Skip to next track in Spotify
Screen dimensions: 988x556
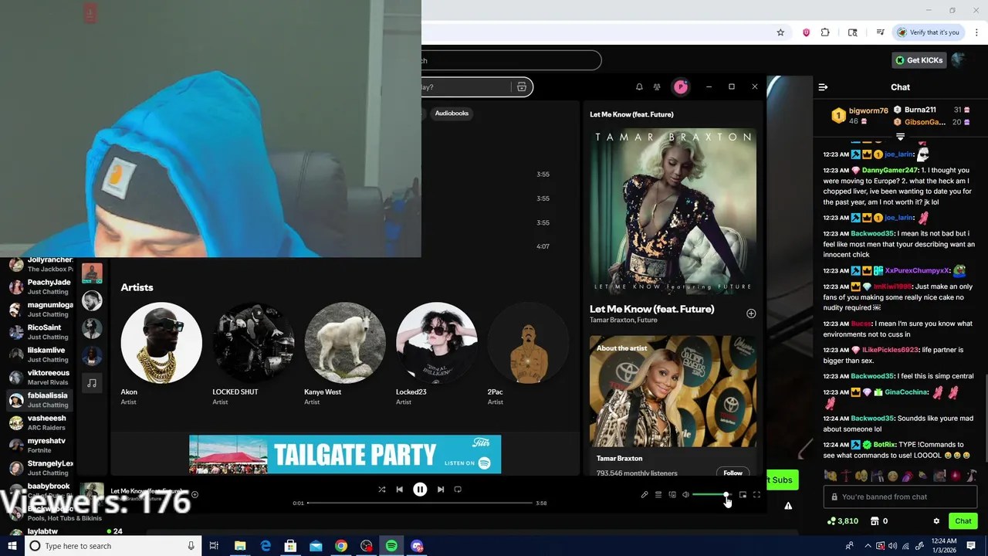[x=441, y=490]
